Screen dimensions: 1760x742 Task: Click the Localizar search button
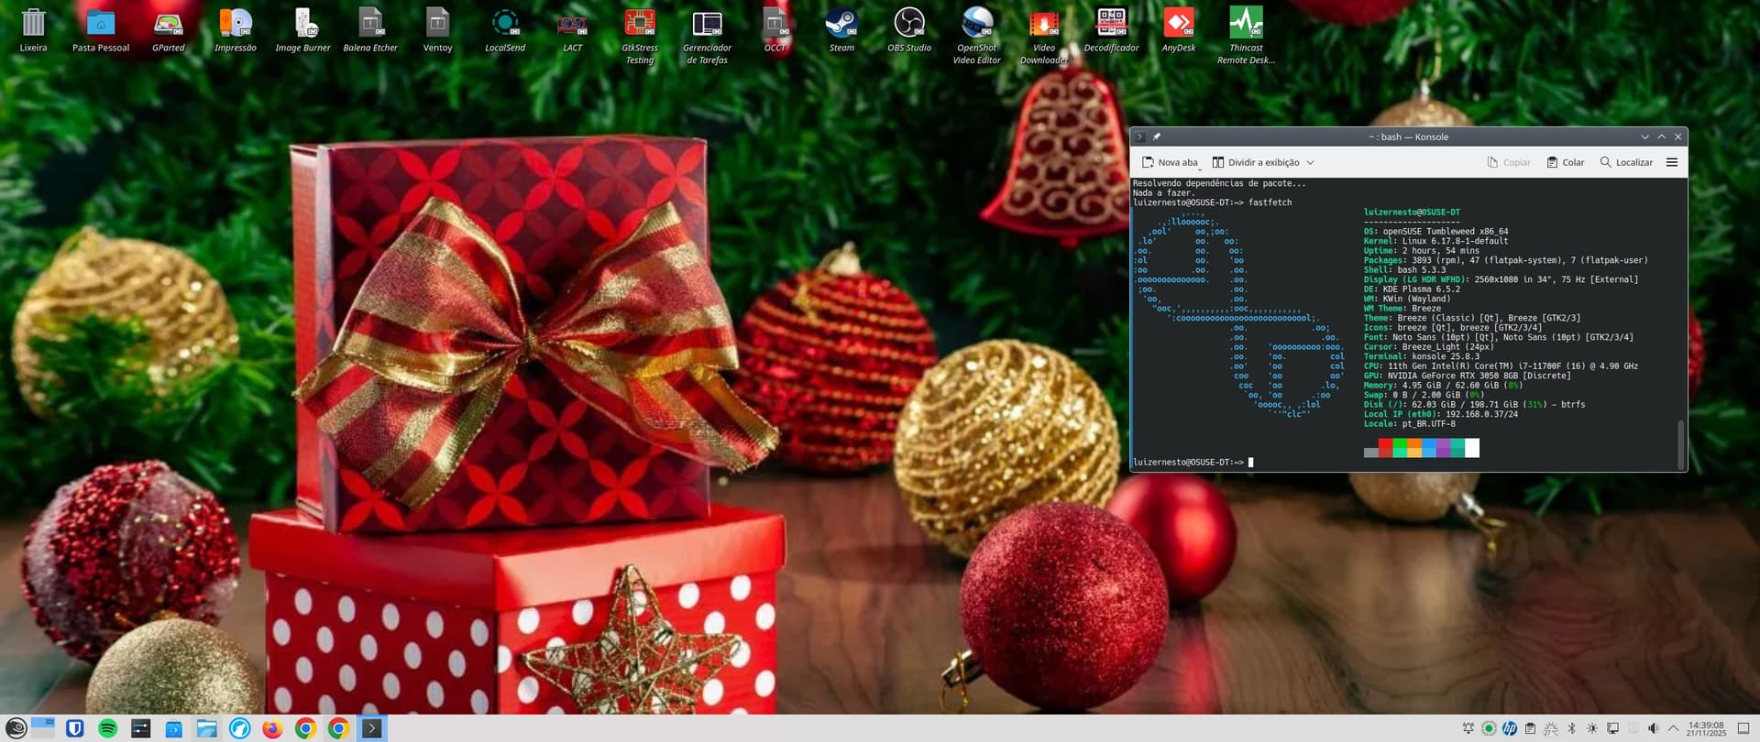pos(1626,162)
